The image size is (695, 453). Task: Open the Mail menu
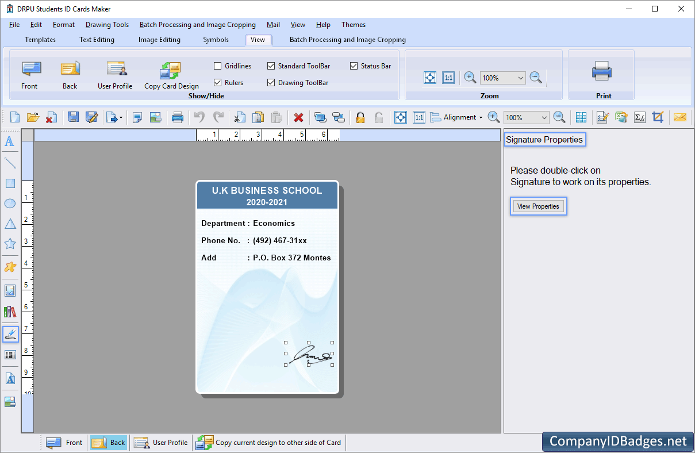(x=272, y=25)
